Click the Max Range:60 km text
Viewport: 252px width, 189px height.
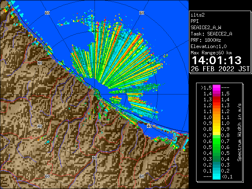pyautogui.click(x=211, y=53)
